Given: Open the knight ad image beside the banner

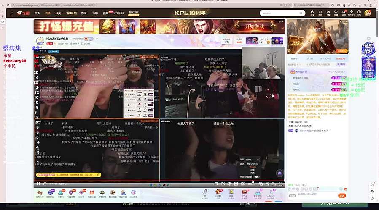Looking at the screenshot, I should [317, 37].
